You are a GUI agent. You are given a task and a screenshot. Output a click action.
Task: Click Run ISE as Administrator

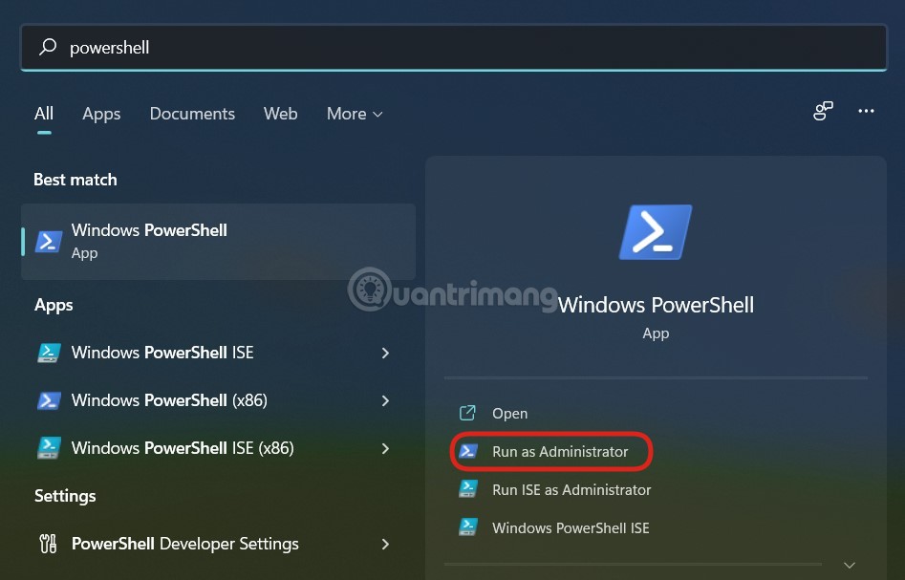pos(571,489)
